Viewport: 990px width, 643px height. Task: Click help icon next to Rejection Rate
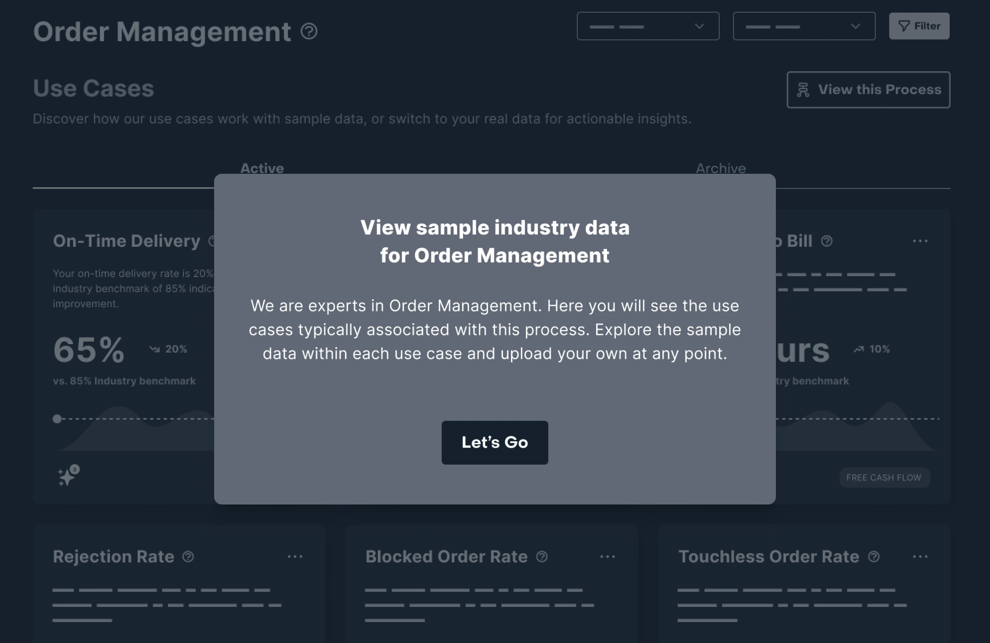point(188,557)
